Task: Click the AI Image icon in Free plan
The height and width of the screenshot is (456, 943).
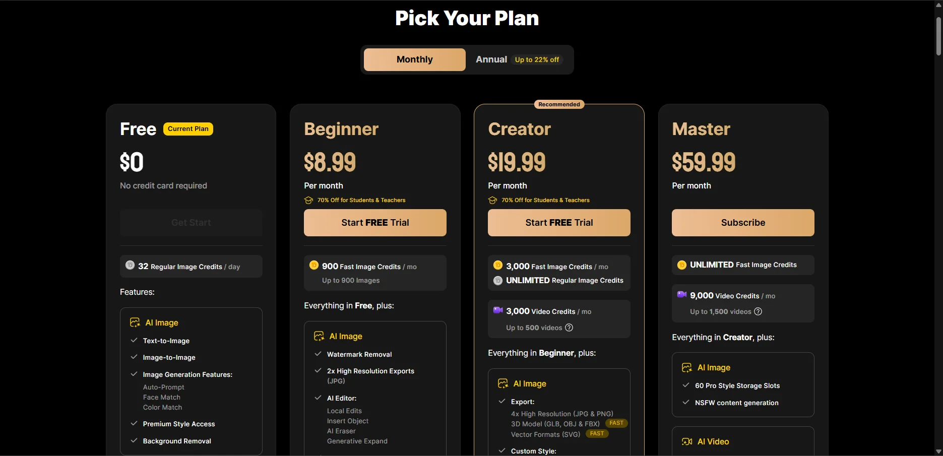Action: 135,322
